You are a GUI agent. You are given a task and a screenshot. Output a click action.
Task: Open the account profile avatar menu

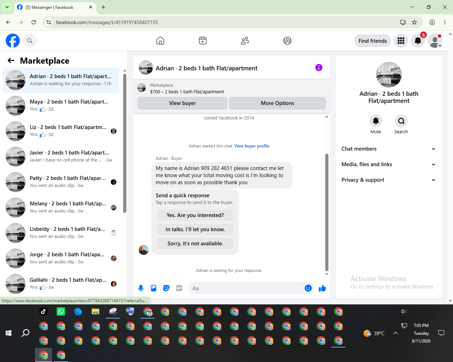click(435, 41)
